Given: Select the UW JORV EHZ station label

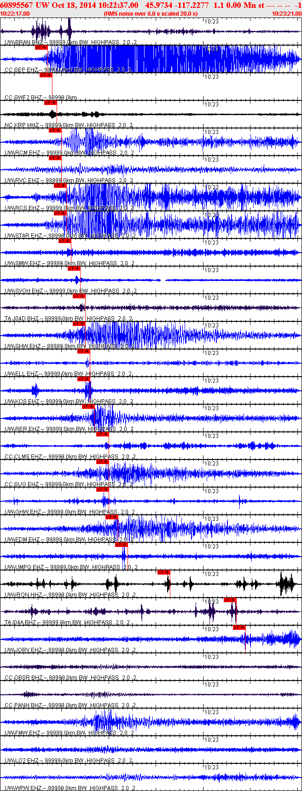Looking at the screenshot, I should [x=70, y=650].
